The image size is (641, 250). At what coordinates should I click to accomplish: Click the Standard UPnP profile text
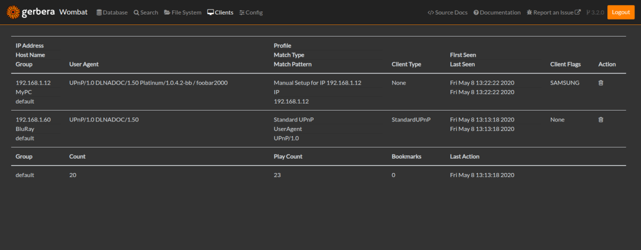294,120
